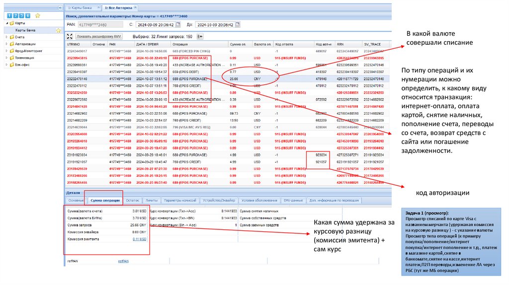Click Показать расшифровку EMV button
509x285 pixels.
pos(99,37)
